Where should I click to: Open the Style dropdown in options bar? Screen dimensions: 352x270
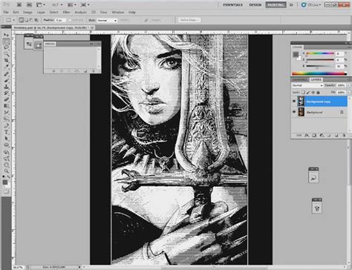point(107,21)
